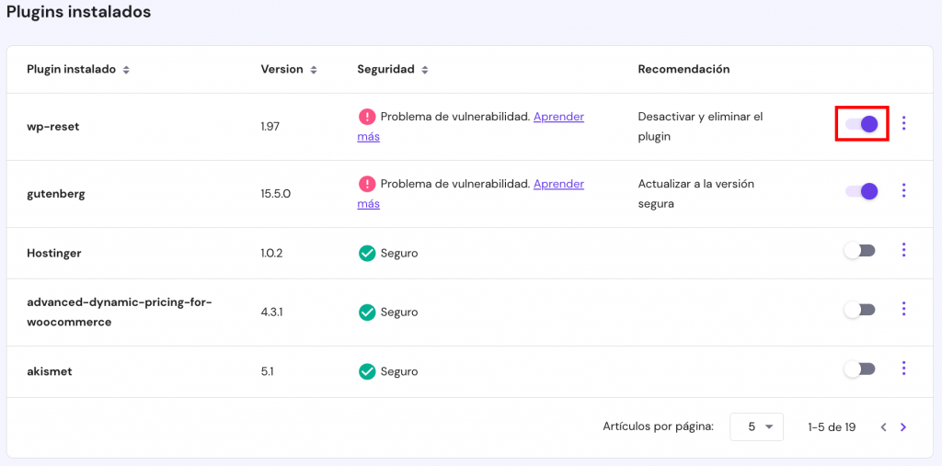Viewport: 942px width, 466px height.
Task: Sort by Plugin instalado column
Action: (126, 70)
